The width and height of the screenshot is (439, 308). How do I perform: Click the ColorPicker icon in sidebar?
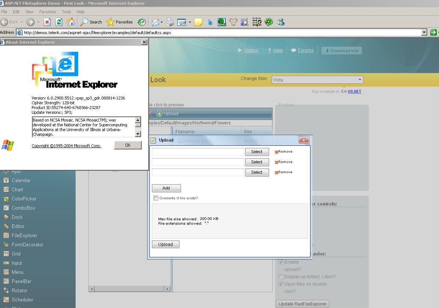click(x=6, y=199)
